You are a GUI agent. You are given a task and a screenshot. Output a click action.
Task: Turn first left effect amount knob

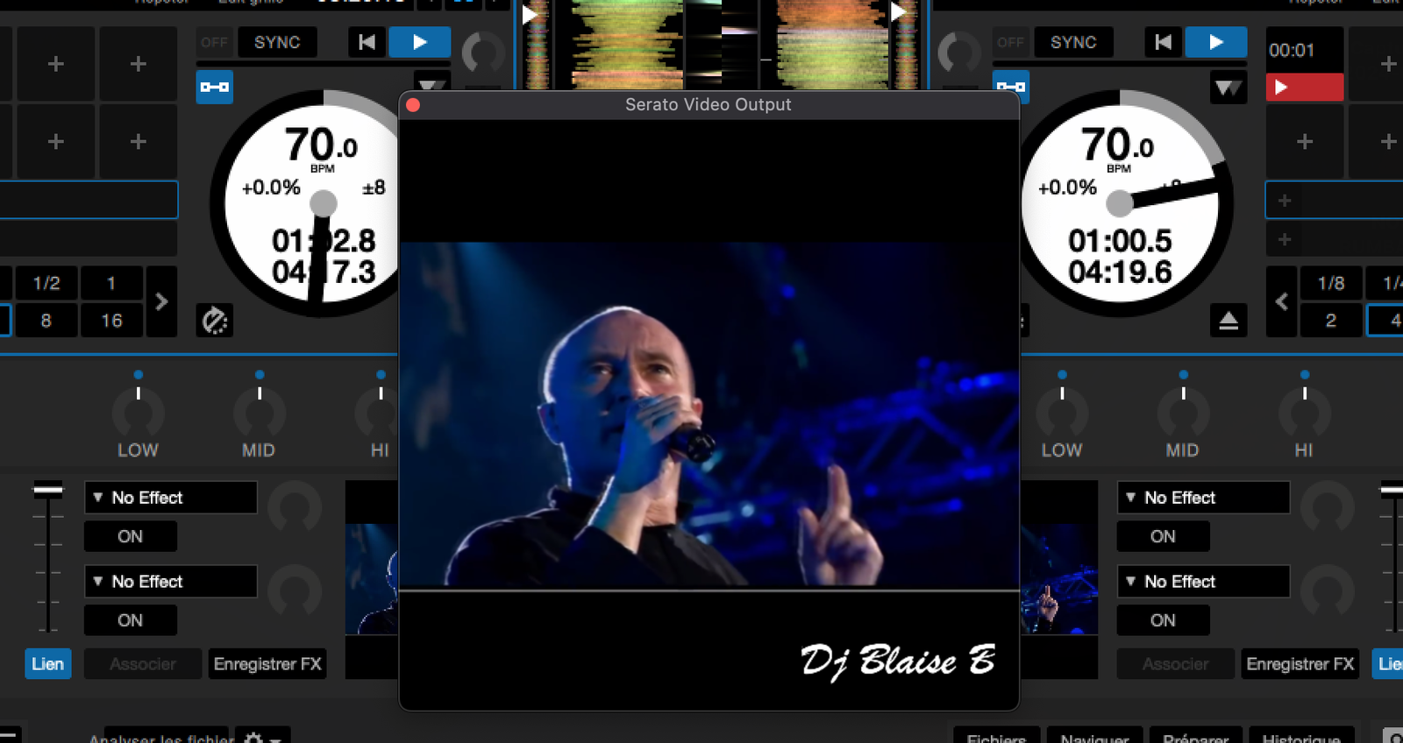coord(295,508)
